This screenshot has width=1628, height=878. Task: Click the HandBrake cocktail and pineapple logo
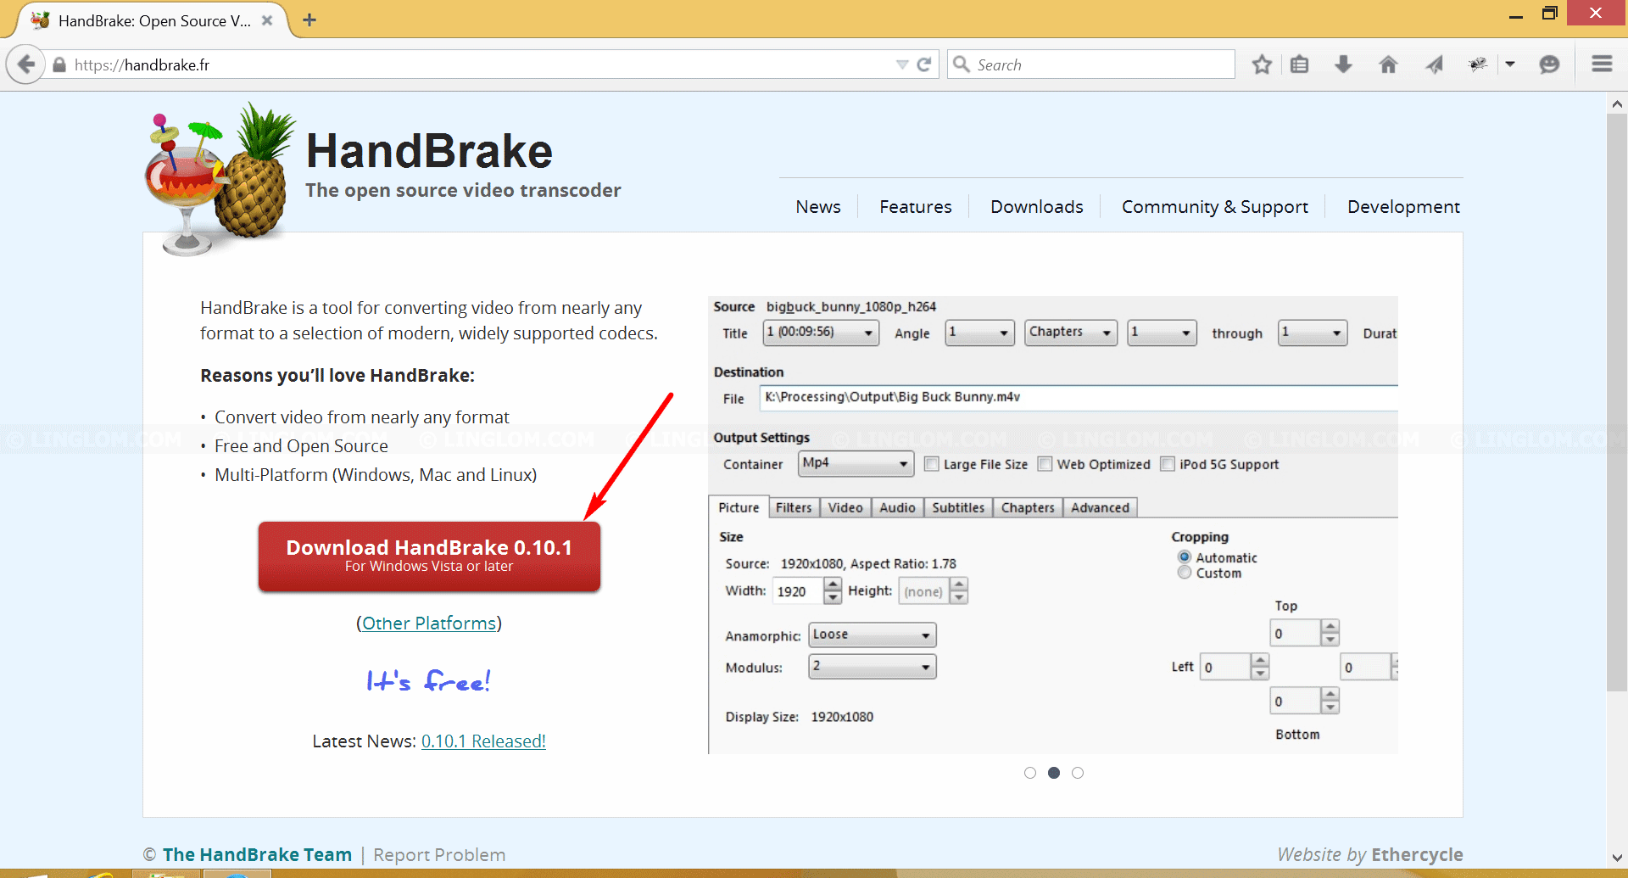(218, 179)
